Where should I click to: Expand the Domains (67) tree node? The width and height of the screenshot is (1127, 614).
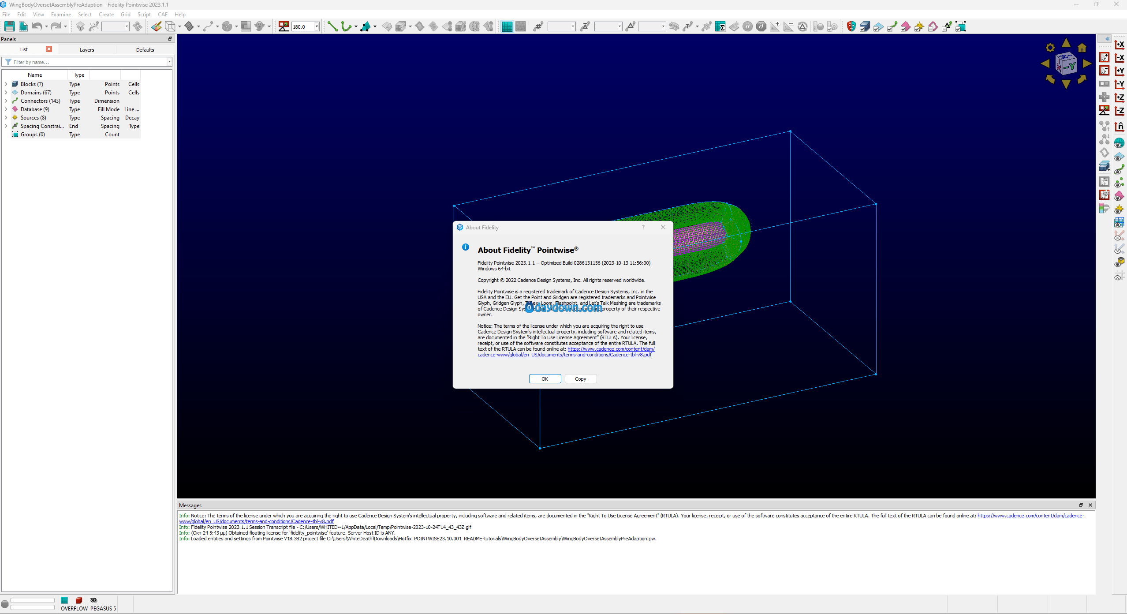(6, 92)
